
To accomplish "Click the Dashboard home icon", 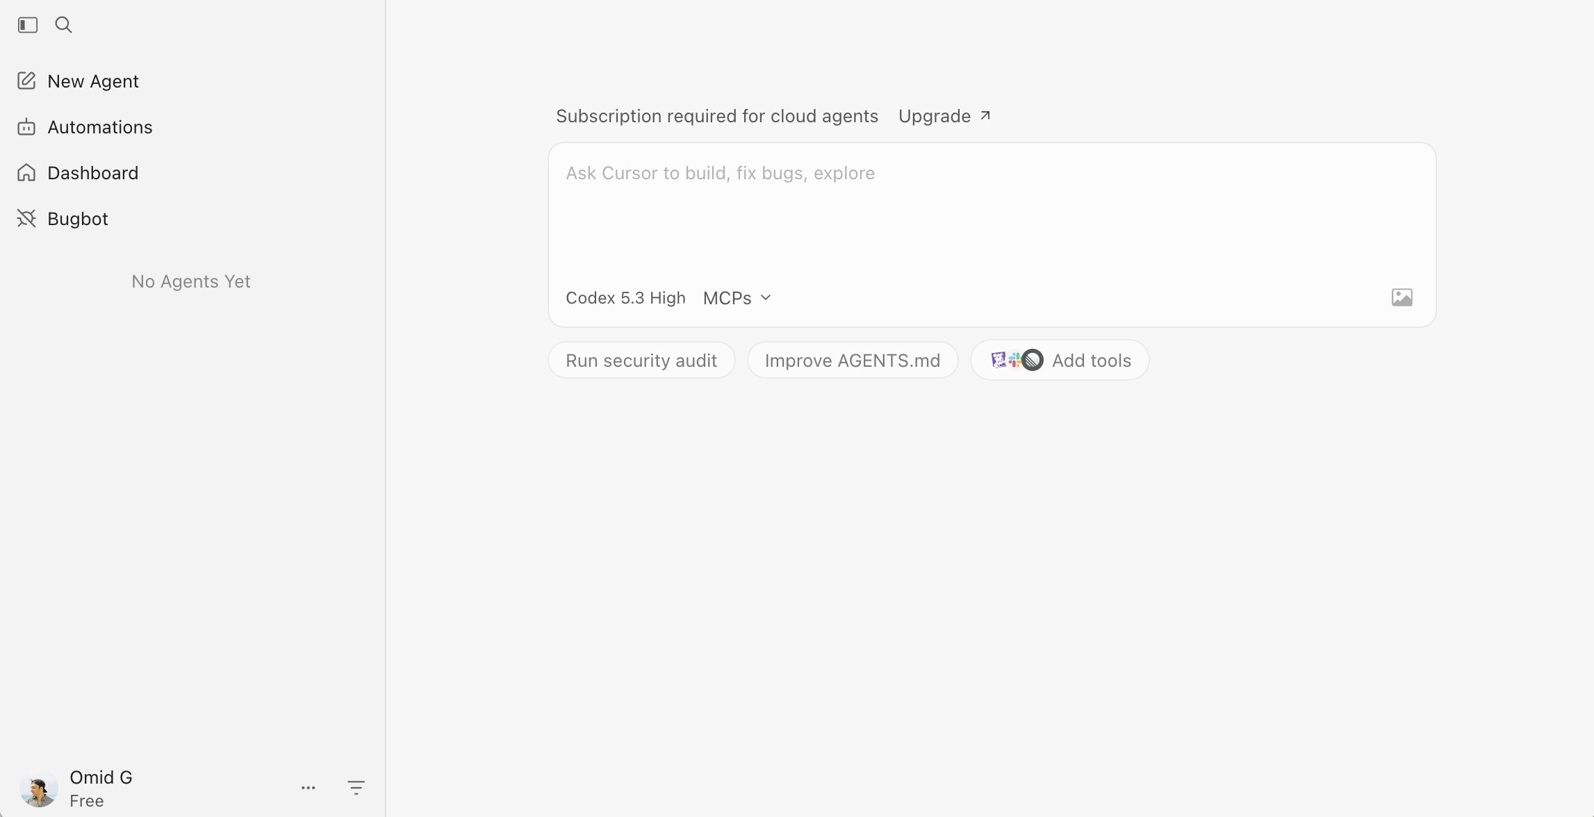I will pos(26,172).
